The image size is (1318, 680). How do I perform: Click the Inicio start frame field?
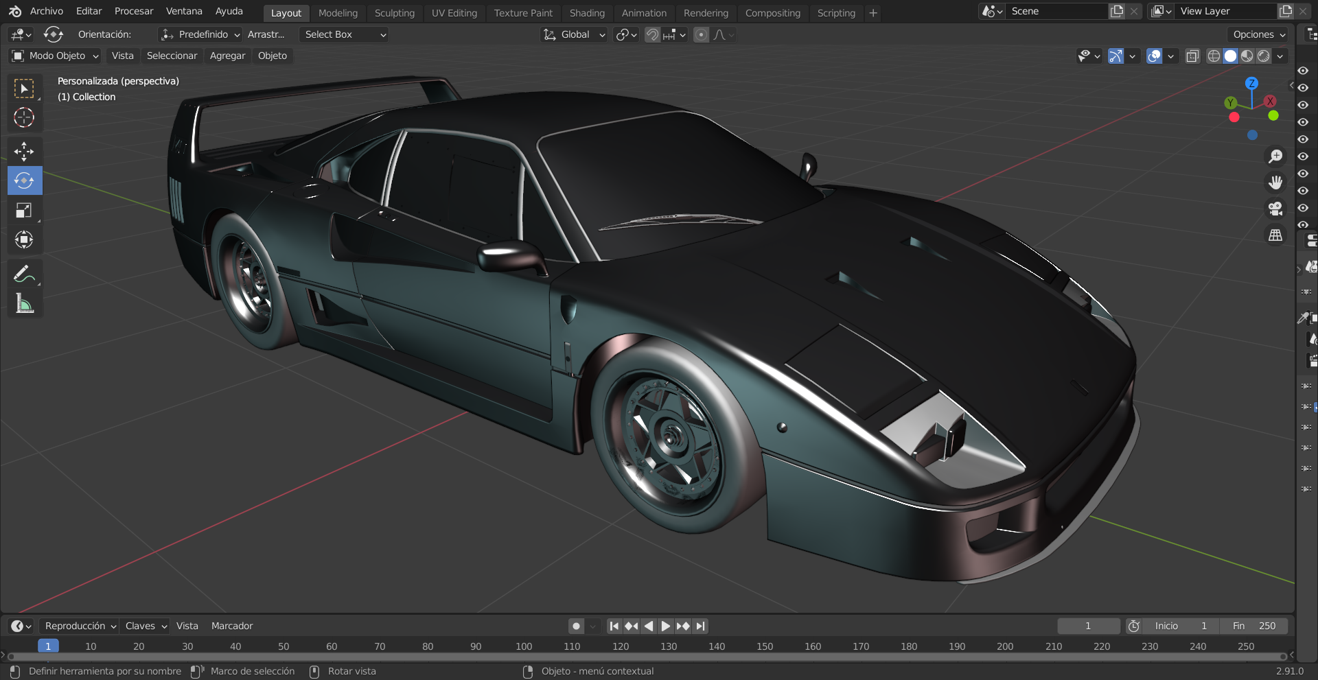[x=1181, y=626]
